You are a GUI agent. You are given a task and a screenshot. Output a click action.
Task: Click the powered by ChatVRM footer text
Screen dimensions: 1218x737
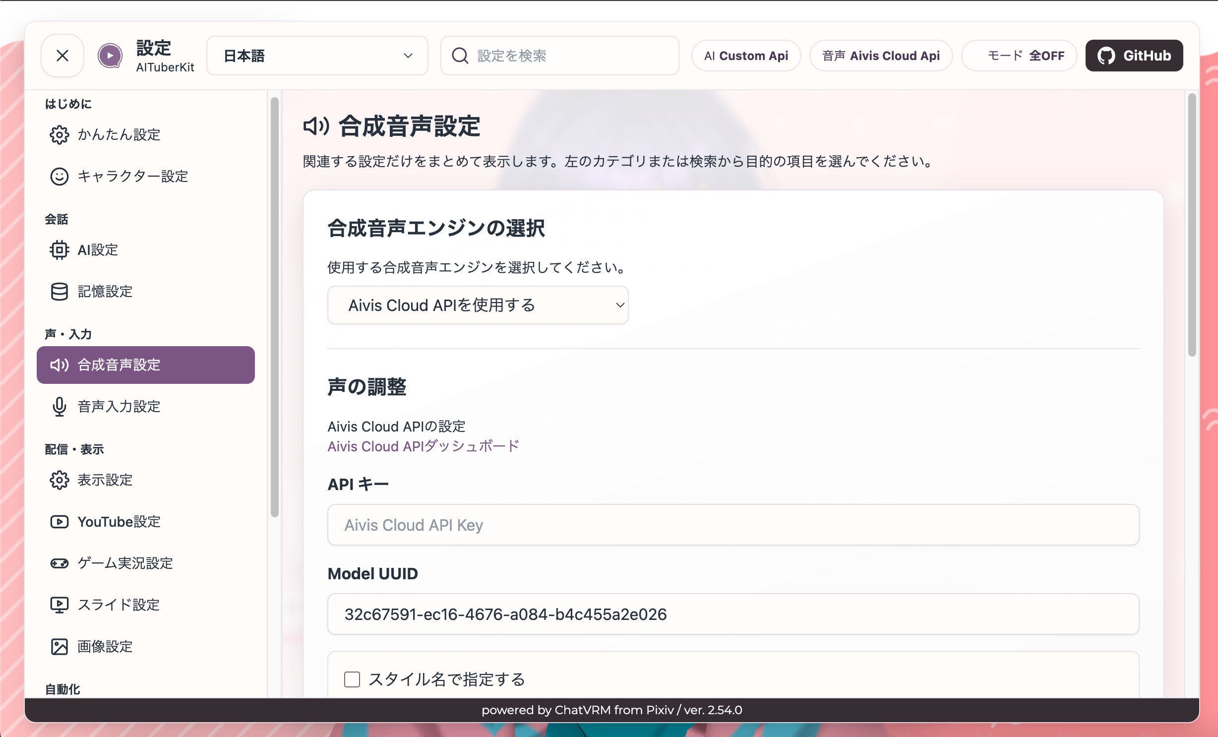pyautogui.click(x=612, y=710)
